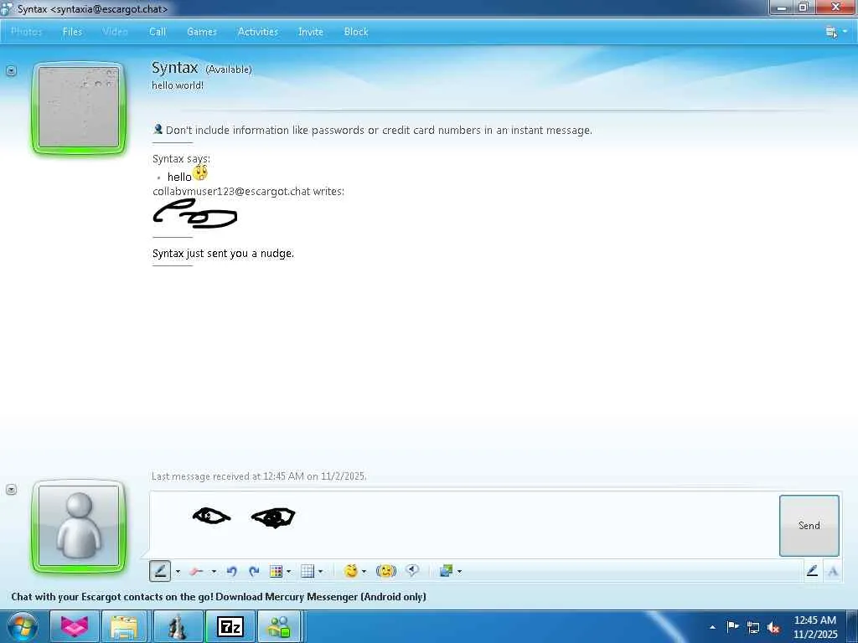This screenshot has width=858, height=643.
Task: Click the safety warning person icon
Action: (x=158, y=130)
